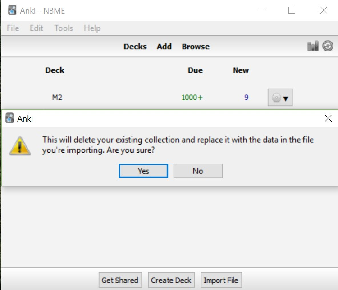Open the Tools menu

point(64,28)
